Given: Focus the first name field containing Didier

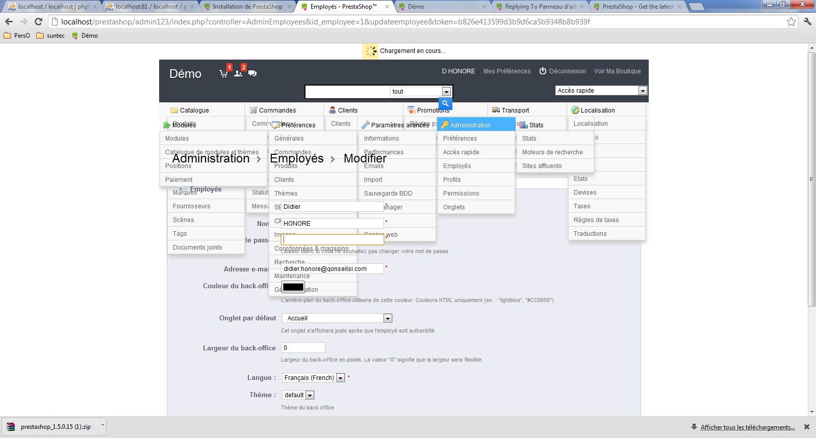Looking at the screenshot, I should tap(332, 207).
